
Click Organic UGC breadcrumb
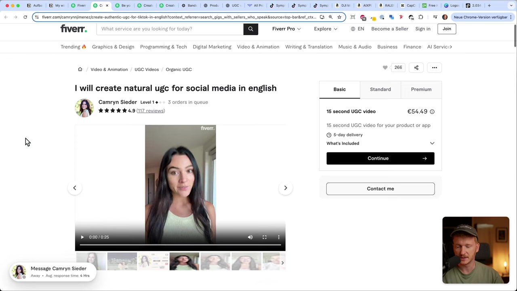click(179, 70)
